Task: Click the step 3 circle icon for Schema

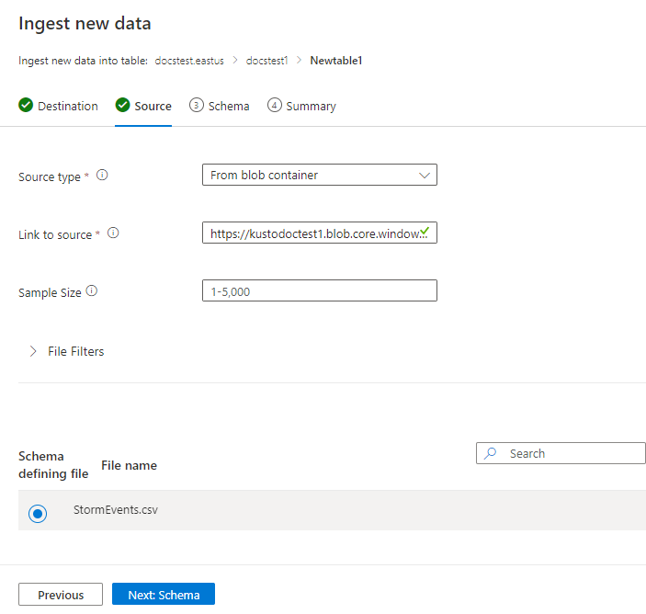Action: pyautogui.click(x=197, y=106)
